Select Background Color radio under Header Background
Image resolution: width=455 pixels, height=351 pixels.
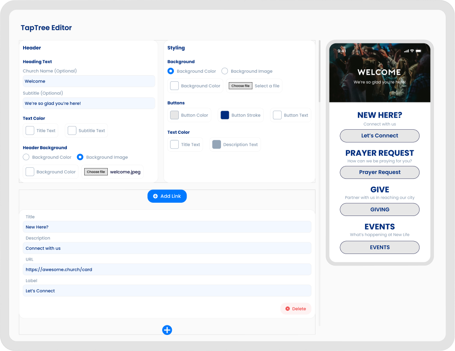tap(26, 157)
